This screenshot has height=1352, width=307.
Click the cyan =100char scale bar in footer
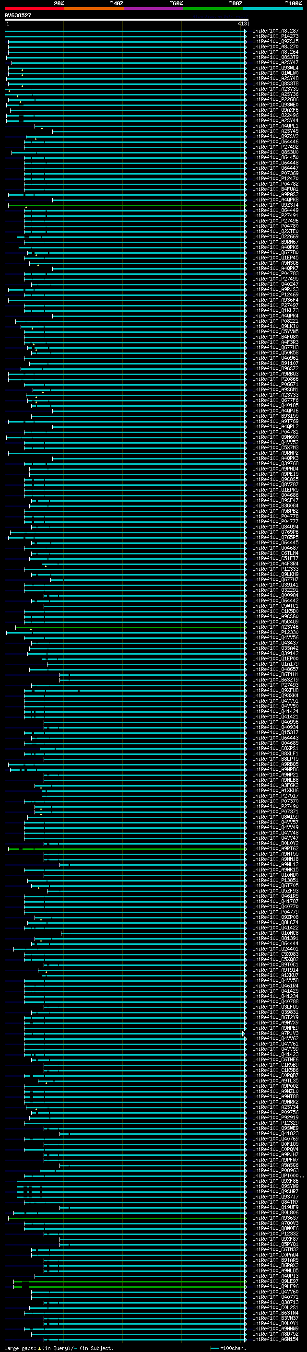click(x=214, y=1348)
